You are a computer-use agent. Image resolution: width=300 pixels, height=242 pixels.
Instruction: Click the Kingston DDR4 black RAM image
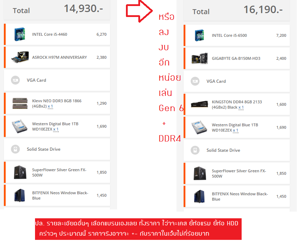(x=200, y=104)
